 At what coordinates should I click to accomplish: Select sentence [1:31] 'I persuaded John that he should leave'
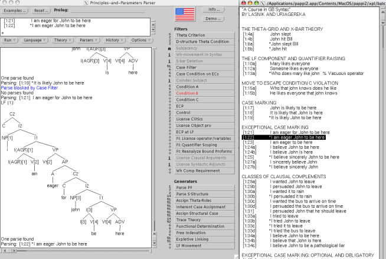click(295, 211)
